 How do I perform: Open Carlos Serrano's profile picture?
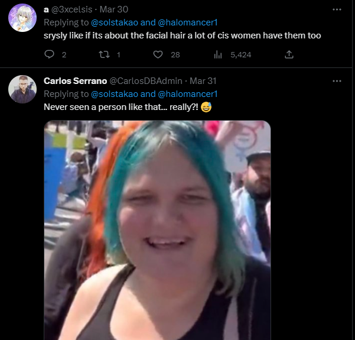coord(22,89)
